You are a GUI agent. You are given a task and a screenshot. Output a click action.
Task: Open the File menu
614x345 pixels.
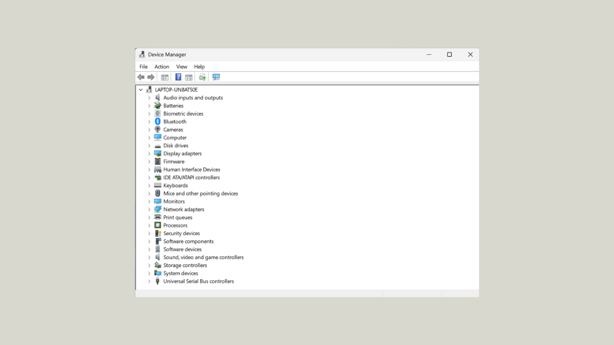click(143, 66)
